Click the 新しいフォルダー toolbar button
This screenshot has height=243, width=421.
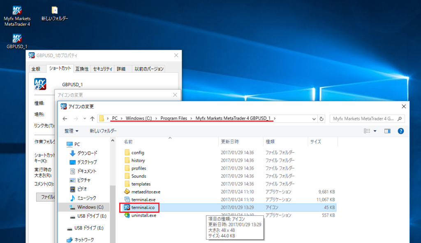103,131
